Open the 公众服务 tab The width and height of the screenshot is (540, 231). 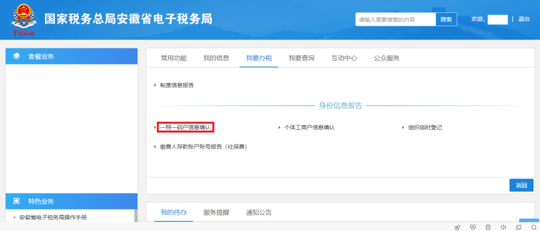[x=386, y=58]
